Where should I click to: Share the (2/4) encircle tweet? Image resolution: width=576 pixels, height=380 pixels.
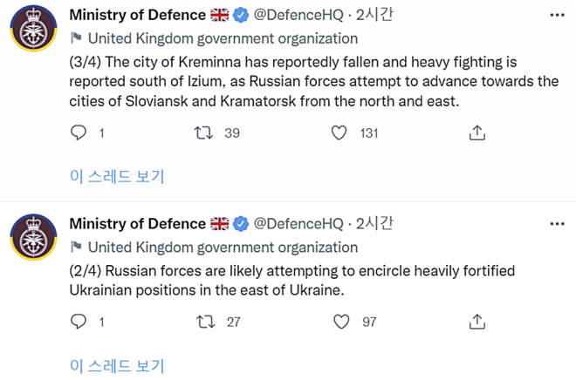click(x=477, y=322)
